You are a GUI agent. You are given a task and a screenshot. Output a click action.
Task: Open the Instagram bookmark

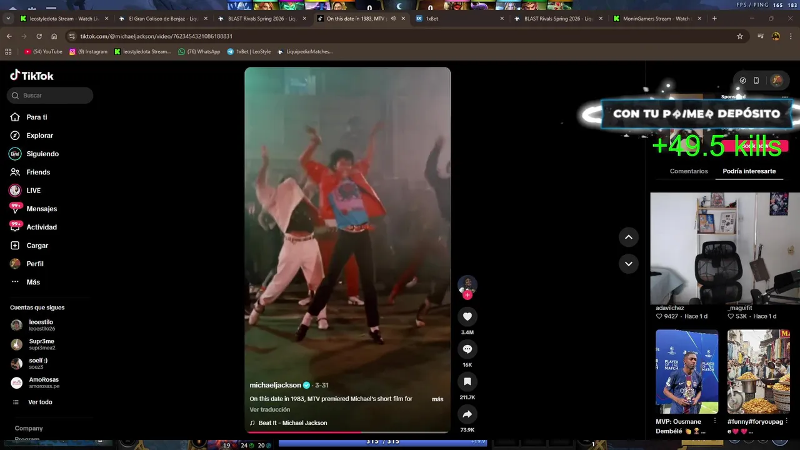(88, 52)
